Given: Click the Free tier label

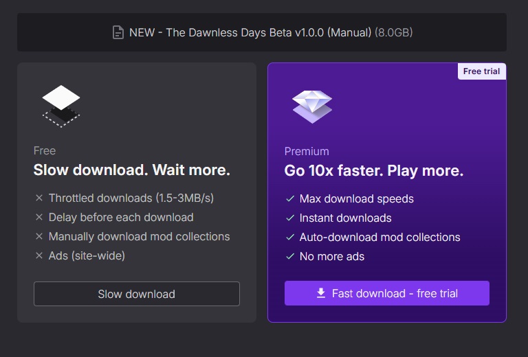Looking at the screenshot, I should point(45,150).
